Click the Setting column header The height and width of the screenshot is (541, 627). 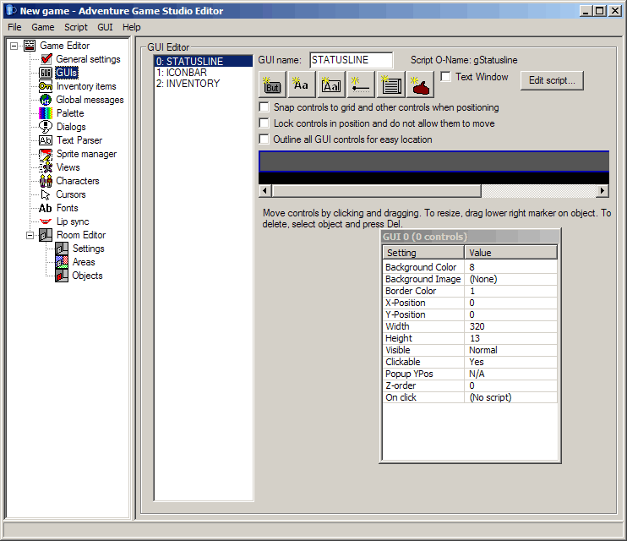point(423,253)
